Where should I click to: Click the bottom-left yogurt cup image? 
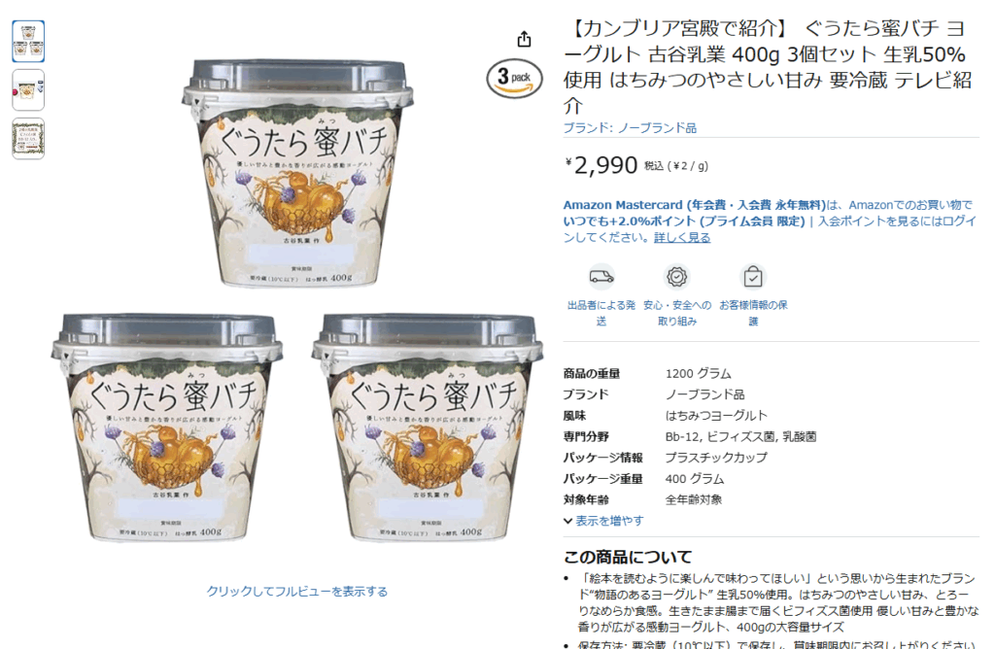click(167, 427)
